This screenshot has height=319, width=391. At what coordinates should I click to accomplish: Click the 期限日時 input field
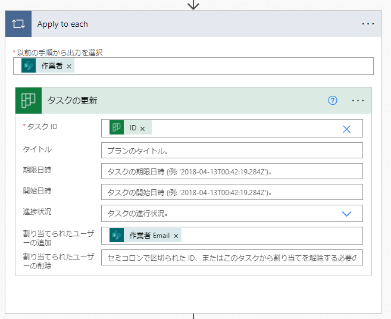pos(232,171)
